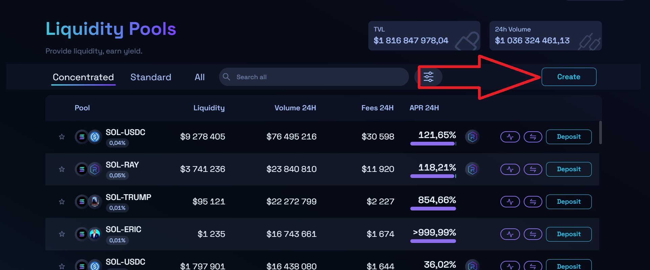650x270 pixels.
Task: Click the SOL-ERIC token pair icons
Action: click(88, 234)
